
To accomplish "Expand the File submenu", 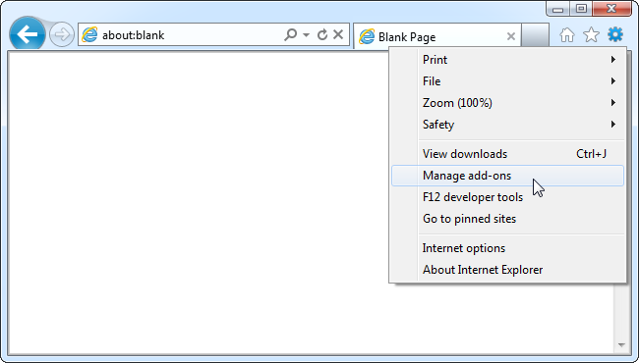I will tap(508, 81).
